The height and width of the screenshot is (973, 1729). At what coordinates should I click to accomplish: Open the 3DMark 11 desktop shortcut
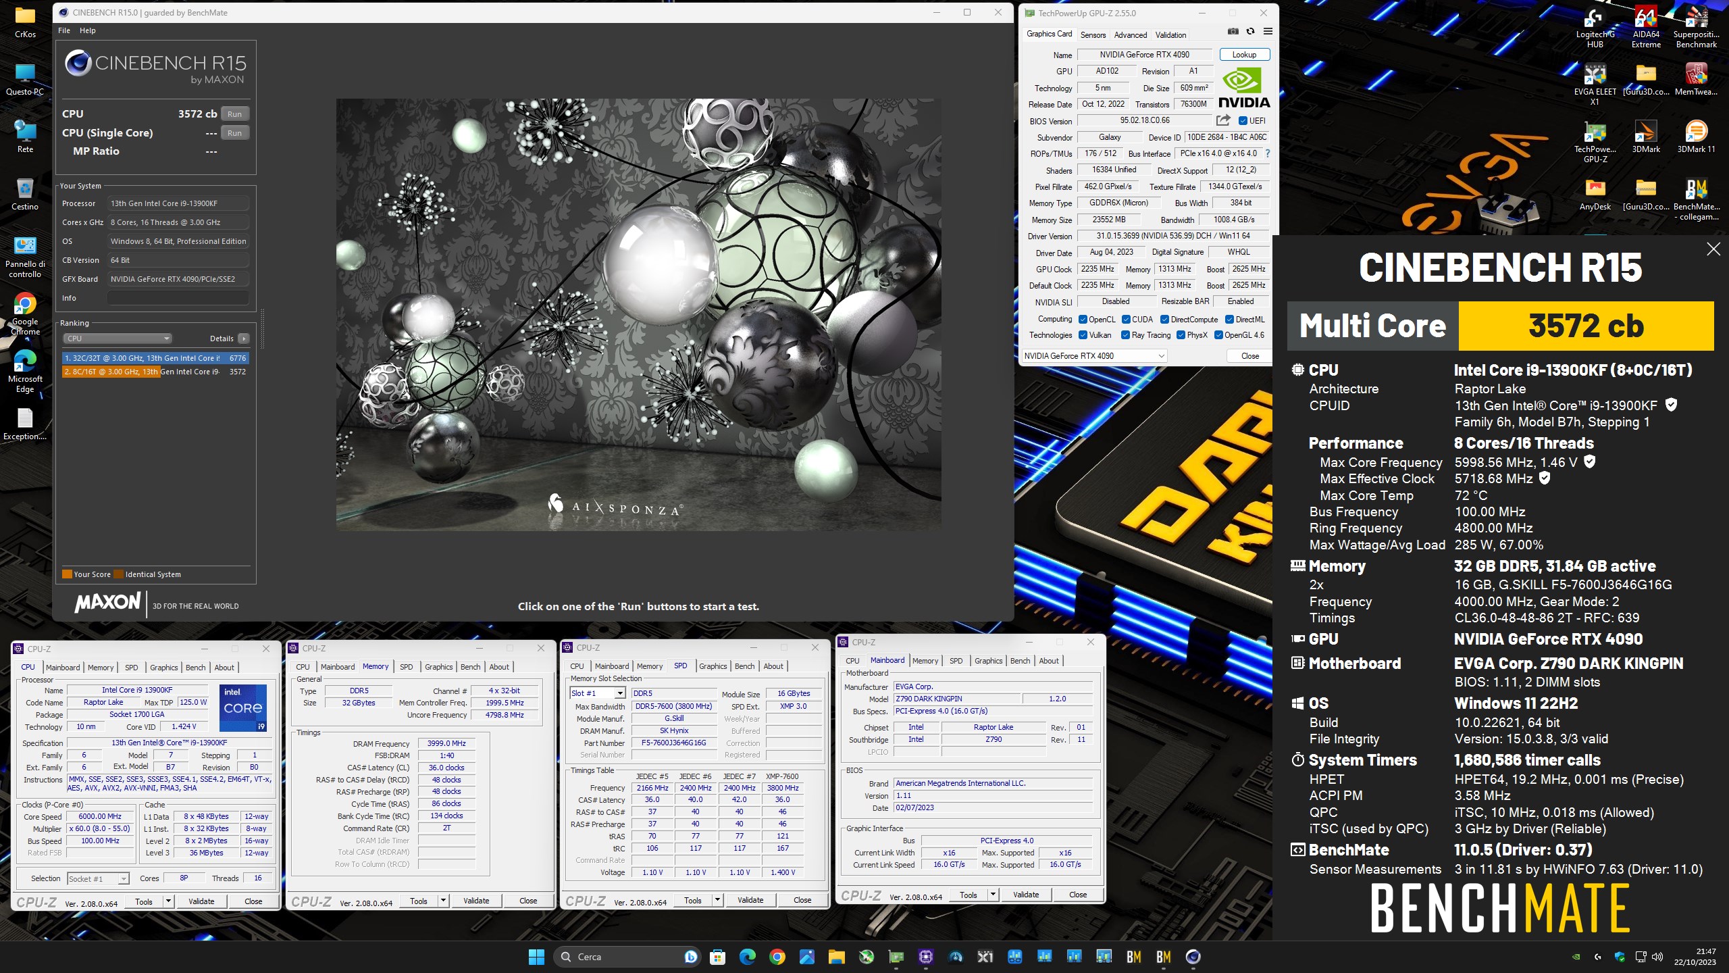coord(1696,137)
